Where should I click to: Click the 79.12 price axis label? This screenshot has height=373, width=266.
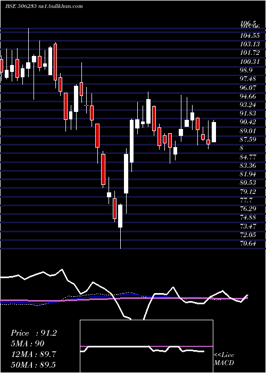pyautogui.click(x=248, y=191)
